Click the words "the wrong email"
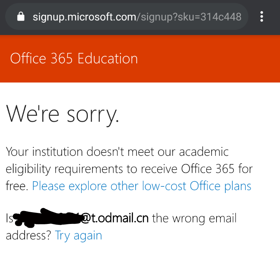This screenshot has height=256, width=280. coord(194,218)
